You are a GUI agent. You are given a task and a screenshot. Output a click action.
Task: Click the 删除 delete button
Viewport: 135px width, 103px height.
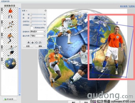pos(40,46)
